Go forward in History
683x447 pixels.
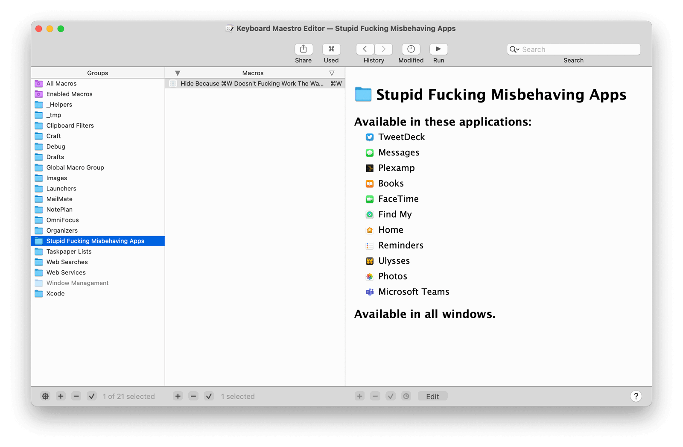click(x=383, y=49)
